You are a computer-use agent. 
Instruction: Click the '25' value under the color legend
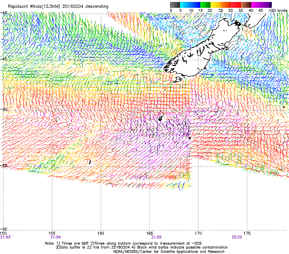221,10
